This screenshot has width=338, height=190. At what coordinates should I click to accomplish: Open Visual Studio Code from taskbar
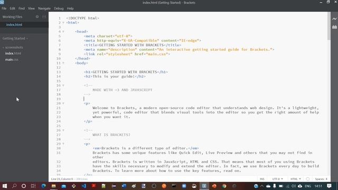coord(84,186)
